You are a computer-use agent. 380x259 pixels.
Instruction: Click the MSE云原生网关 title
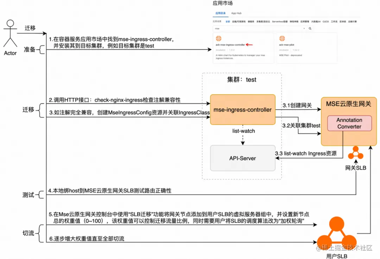tap(348, 104)
